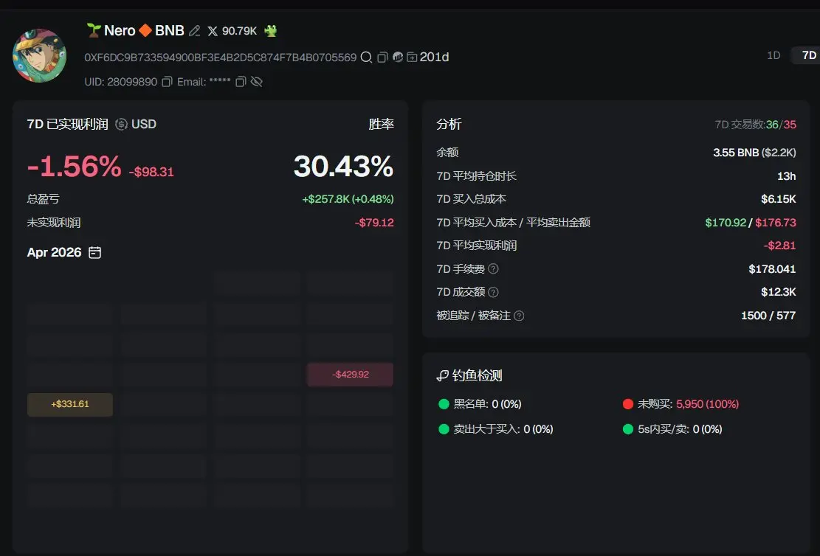Viewport: 820px width, 556px height.
Task: Click the pencil edit icon beside Nero BNB
Action: pos(195,31)
